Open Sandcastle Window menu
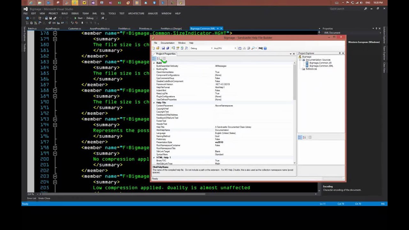The width and height of the screenshot is (409, 230). 181,43
